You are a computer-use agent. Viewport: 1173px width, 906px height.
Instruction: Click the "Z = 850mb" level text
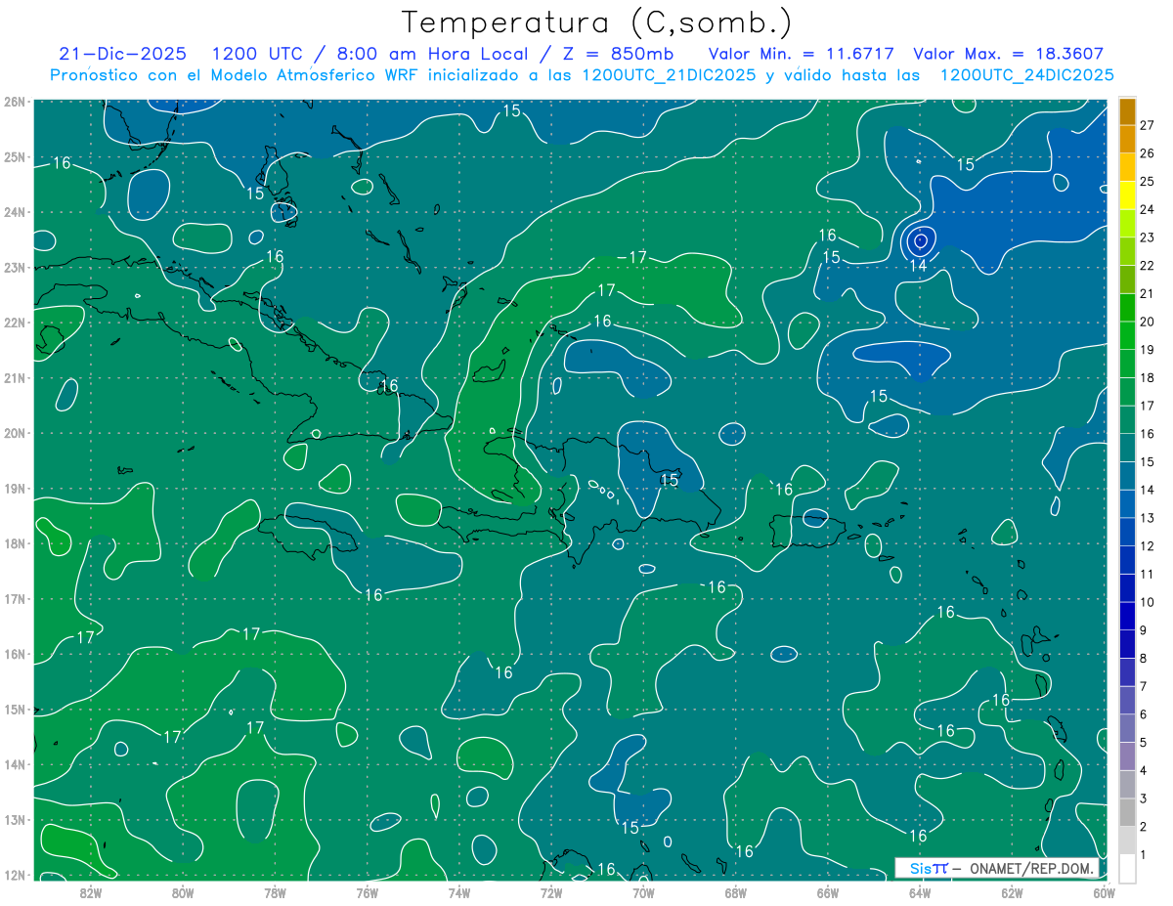pos(620,54)
